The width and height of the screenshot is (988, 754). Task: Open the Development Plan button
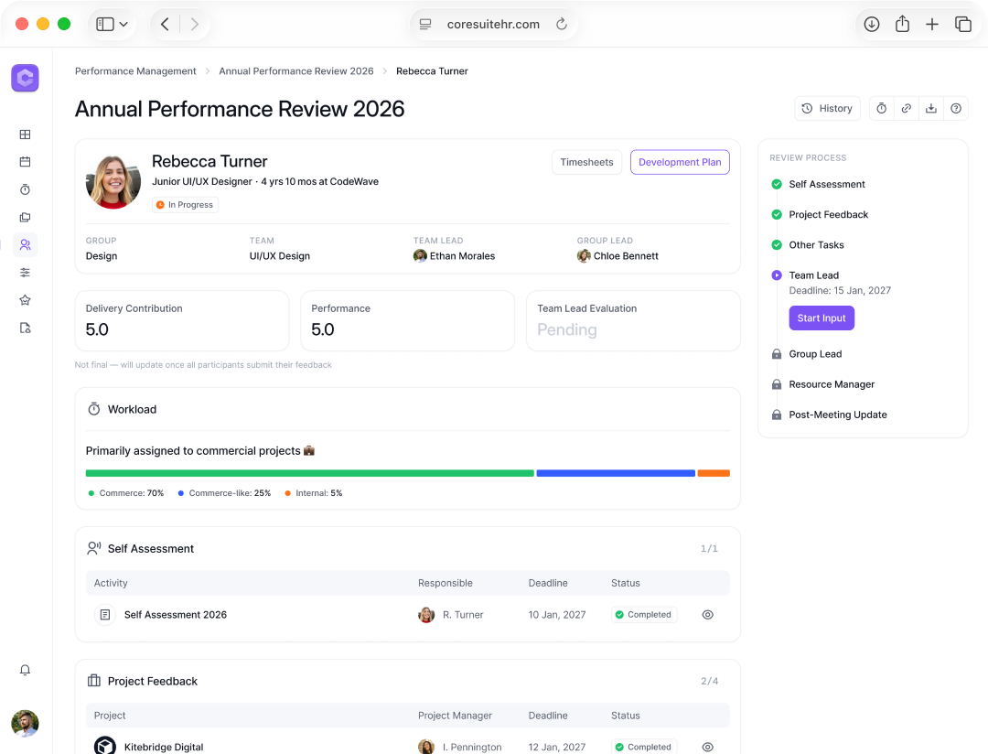click(679, 162)
